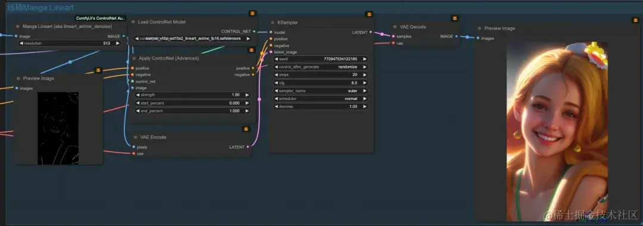Click the KSampler node title

click(x=288, y=23)
